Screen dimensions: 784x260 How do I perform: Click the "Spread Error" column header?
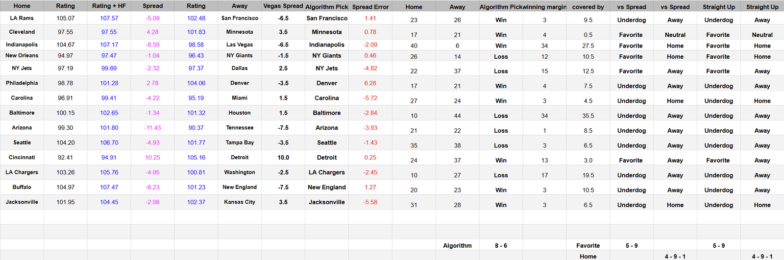point(370,7)
